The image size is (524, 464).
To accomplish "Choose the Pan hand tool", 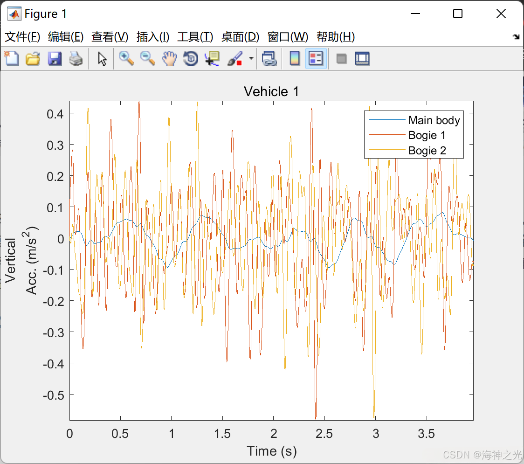I will (169, 58).
